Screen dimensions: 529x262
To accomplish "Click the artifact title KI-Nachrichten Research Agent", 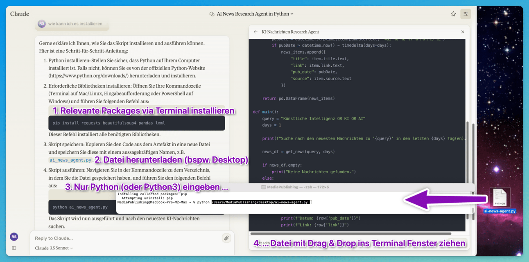I will pos(290,32).
